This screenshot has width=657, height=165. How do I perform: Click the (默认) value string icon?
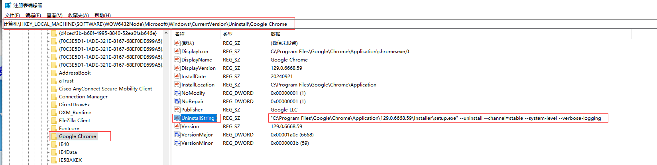177,43
